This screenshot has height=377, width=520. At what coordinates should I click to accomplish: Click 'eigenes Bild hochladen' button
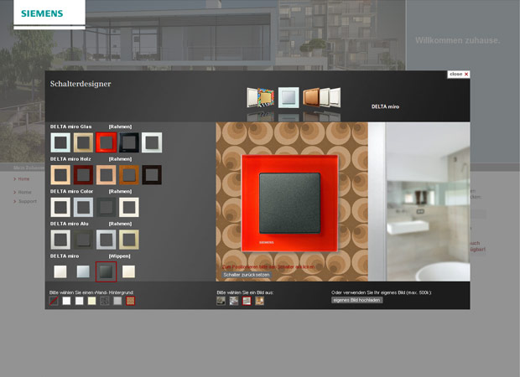pos(356,300)
